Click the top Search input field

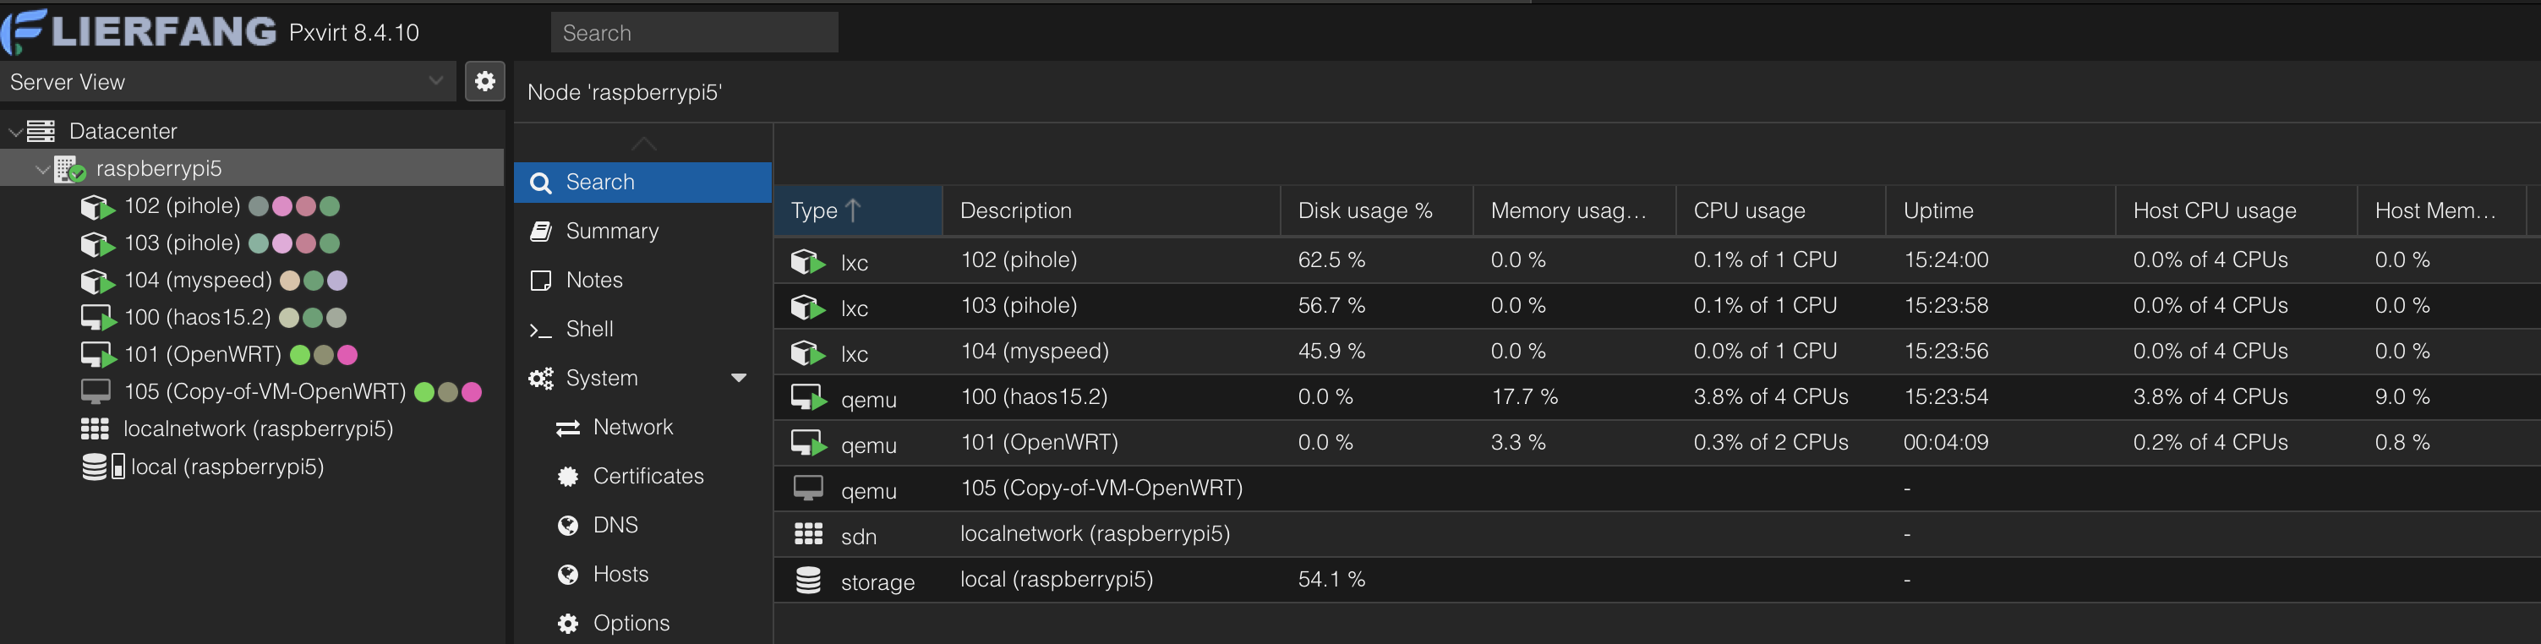(x=693, y=33)
